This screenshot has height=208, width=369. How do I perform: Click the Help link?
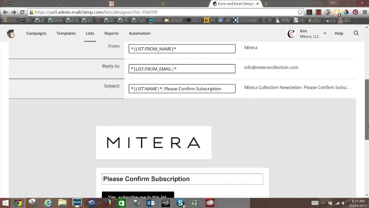339,33
